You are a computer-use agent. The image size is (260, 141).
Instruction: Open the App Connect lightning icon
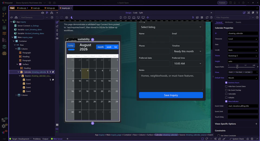click(193, 17)
